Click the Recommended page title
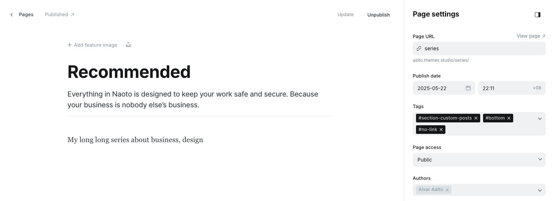Screen dimensions: 553x201 coord(129,71)
